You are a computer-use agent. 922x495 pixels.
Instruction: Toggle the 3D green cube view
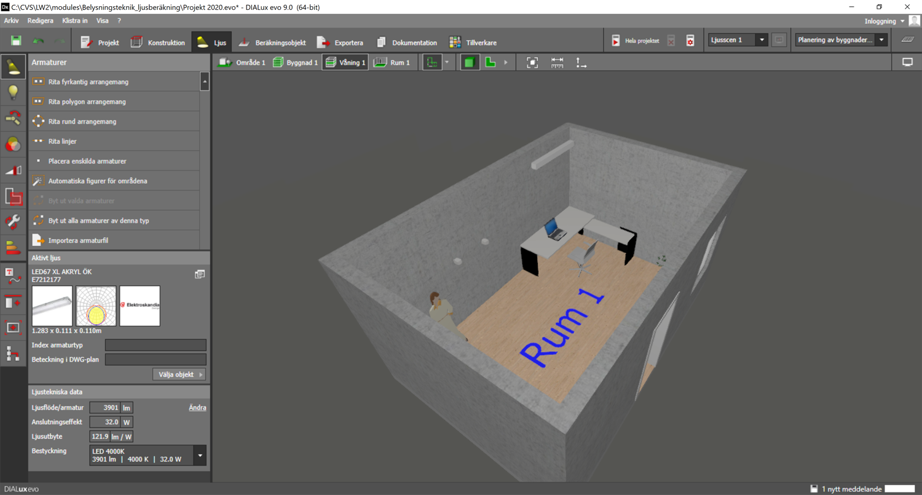(x=470, y=63)
